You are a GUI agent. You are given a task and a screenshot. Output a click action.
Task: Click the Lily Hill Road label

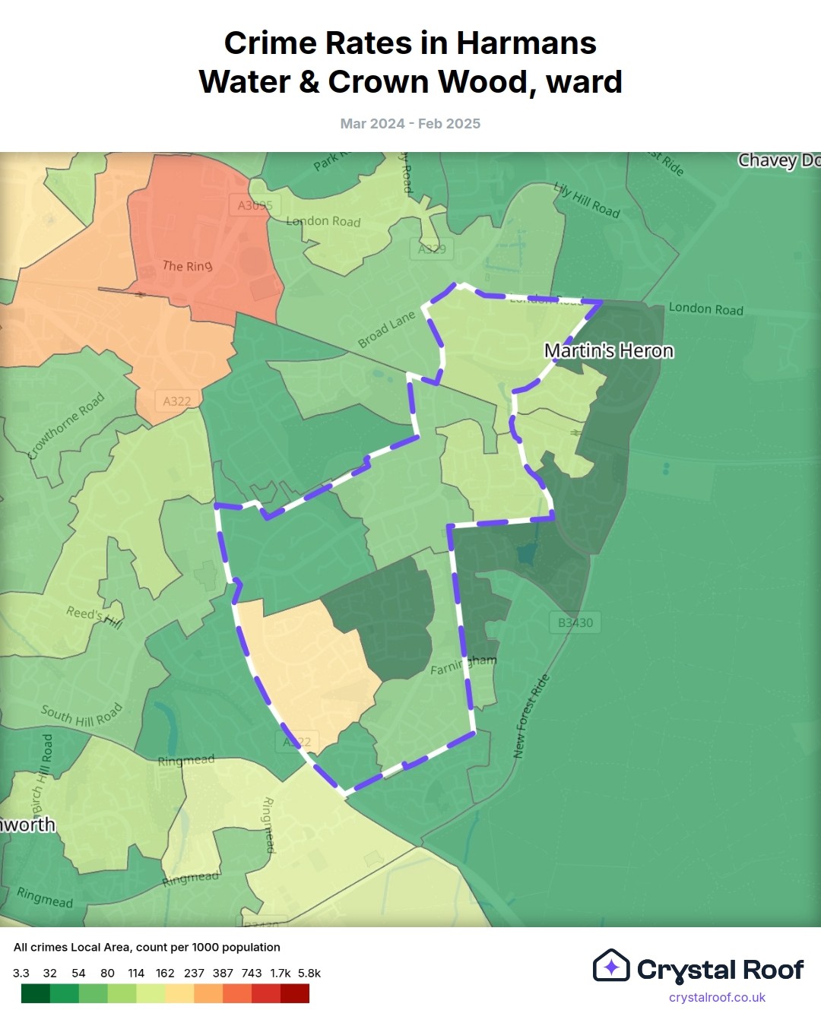[x=586, y=200]
